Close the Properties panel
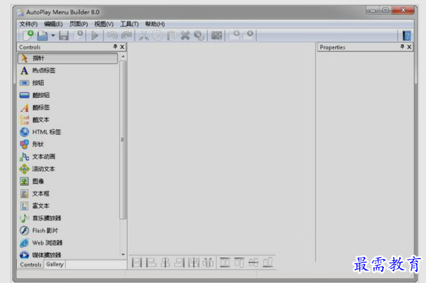Image resolution: width=426 pixels, height=283 pixels. click(409, 47)
